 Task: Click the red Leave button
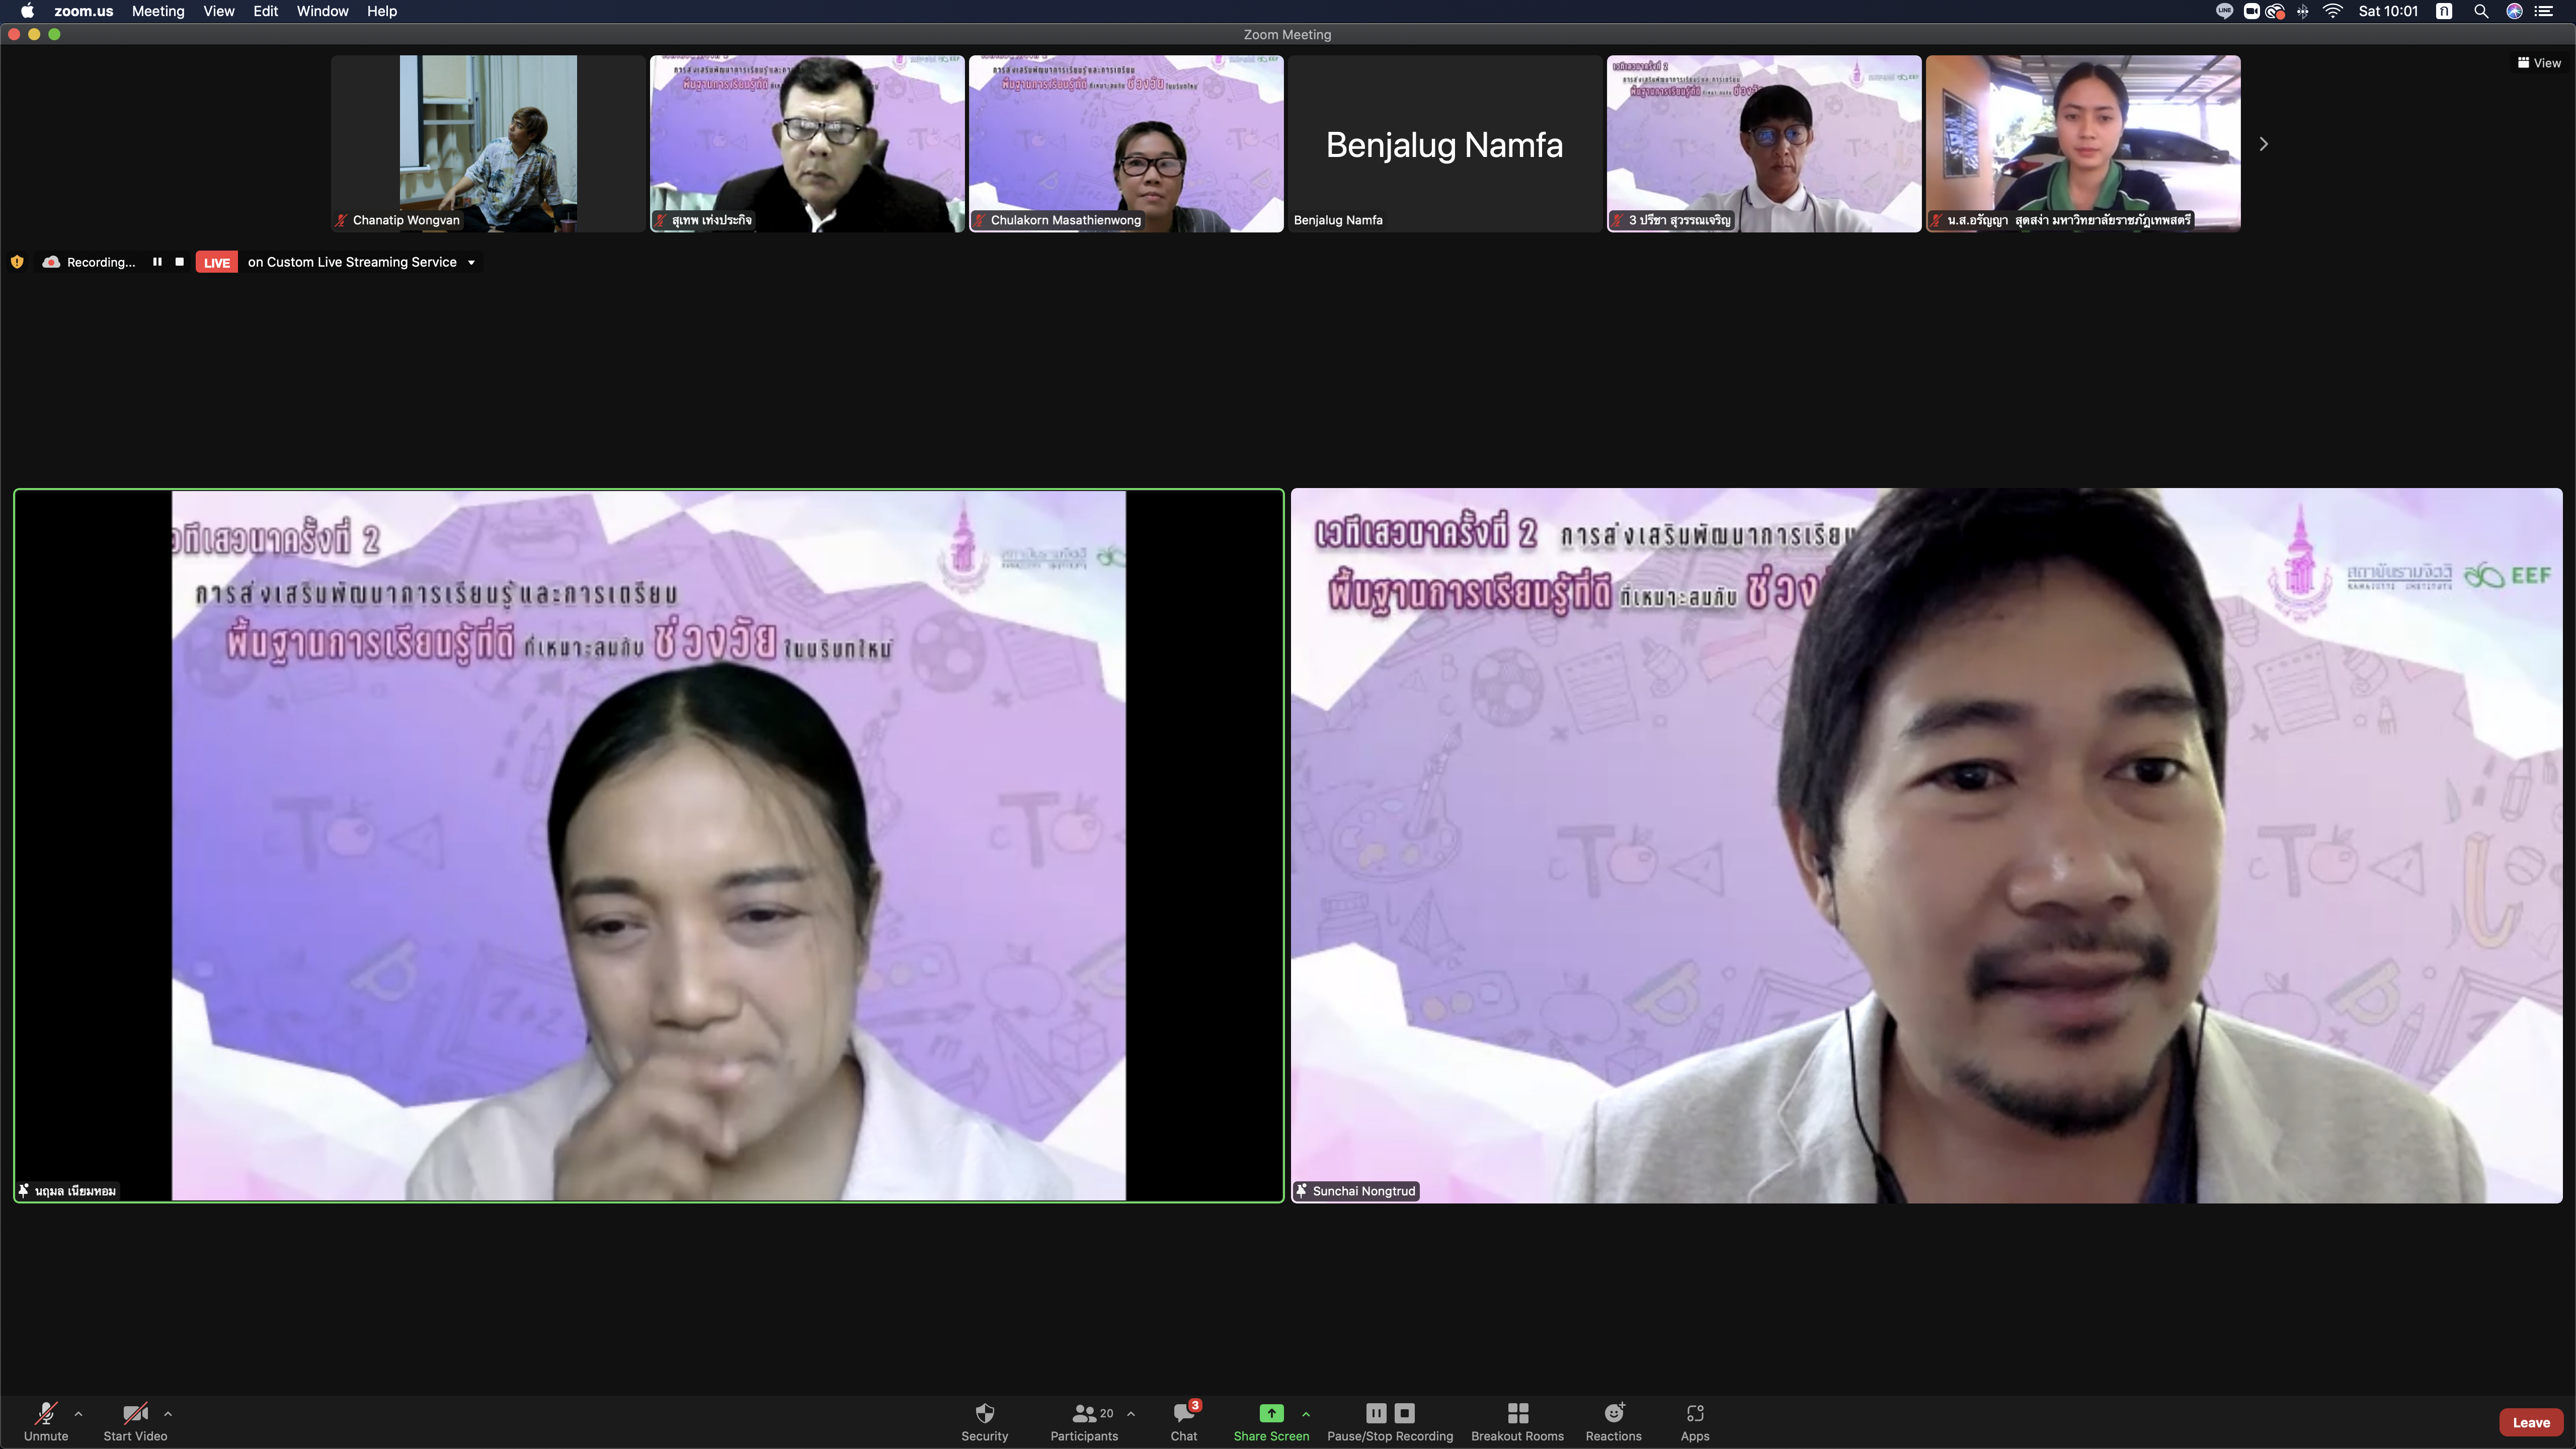click(2531, 1422)
